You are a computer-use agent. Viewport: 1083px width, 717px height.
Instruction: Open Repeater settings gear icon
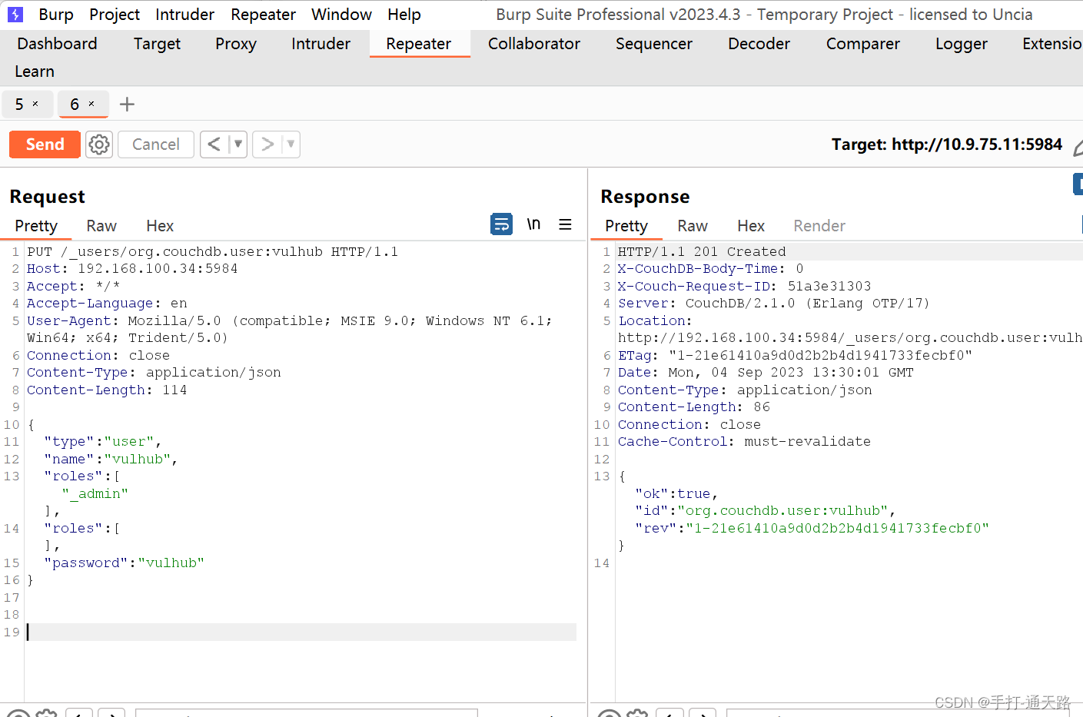pos(99,144)
